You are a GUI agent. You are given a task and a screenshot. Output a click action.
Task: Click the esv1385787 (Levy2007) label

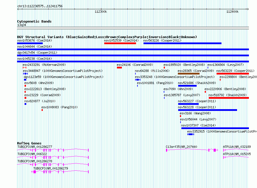[x=182, y=95]
